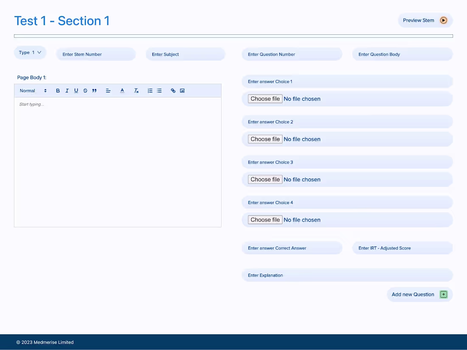Toggle underline formatting
Image resolution: width=467 pixels, height=350 pixels.
click(76, 90)
